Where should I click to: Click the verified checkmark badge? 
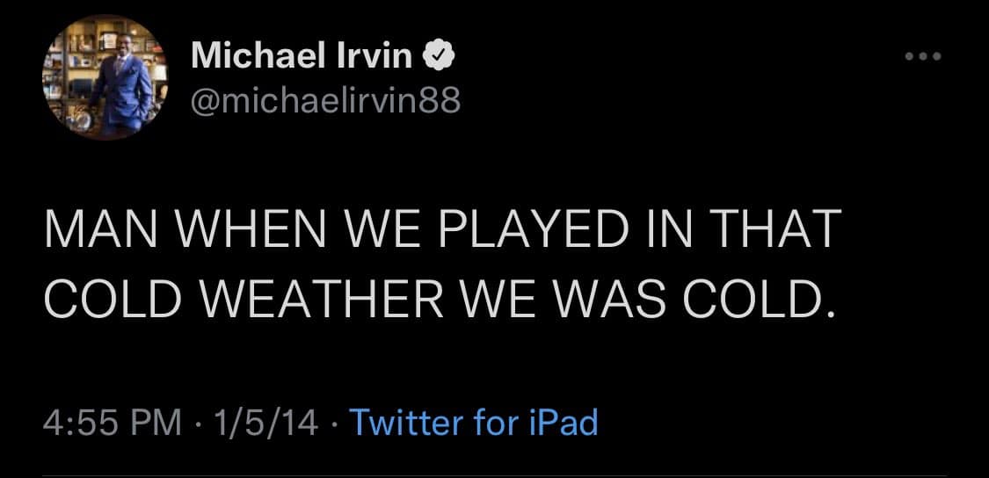click(x=440, y=57)
